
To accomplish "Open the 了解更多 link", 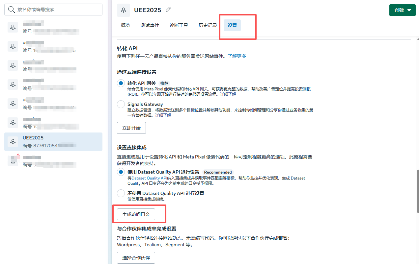I will click(x=237, y=56).
